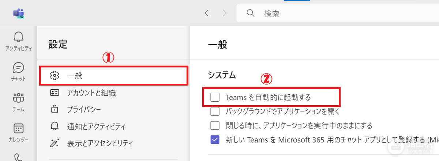Open Calendar (カレンダー) in the sidebar
This screenshot has width=439, height=161.
point(18,133)
